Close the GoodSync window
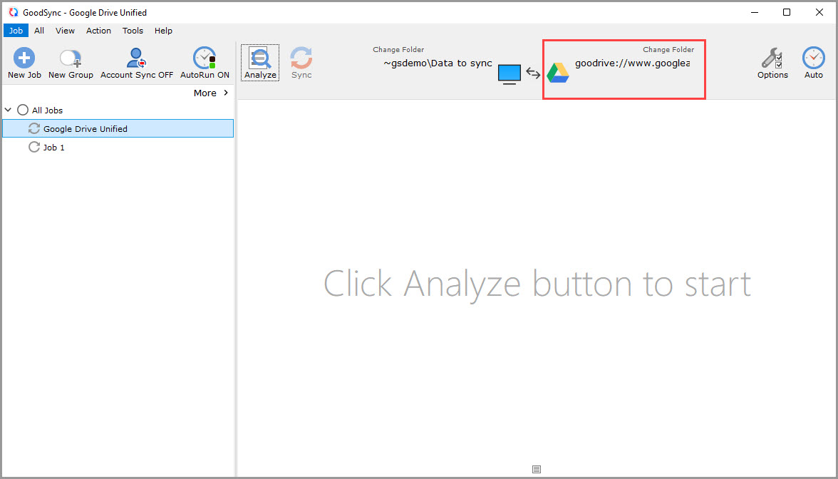This screenshot has width=838, height=479. click(819, 12)
